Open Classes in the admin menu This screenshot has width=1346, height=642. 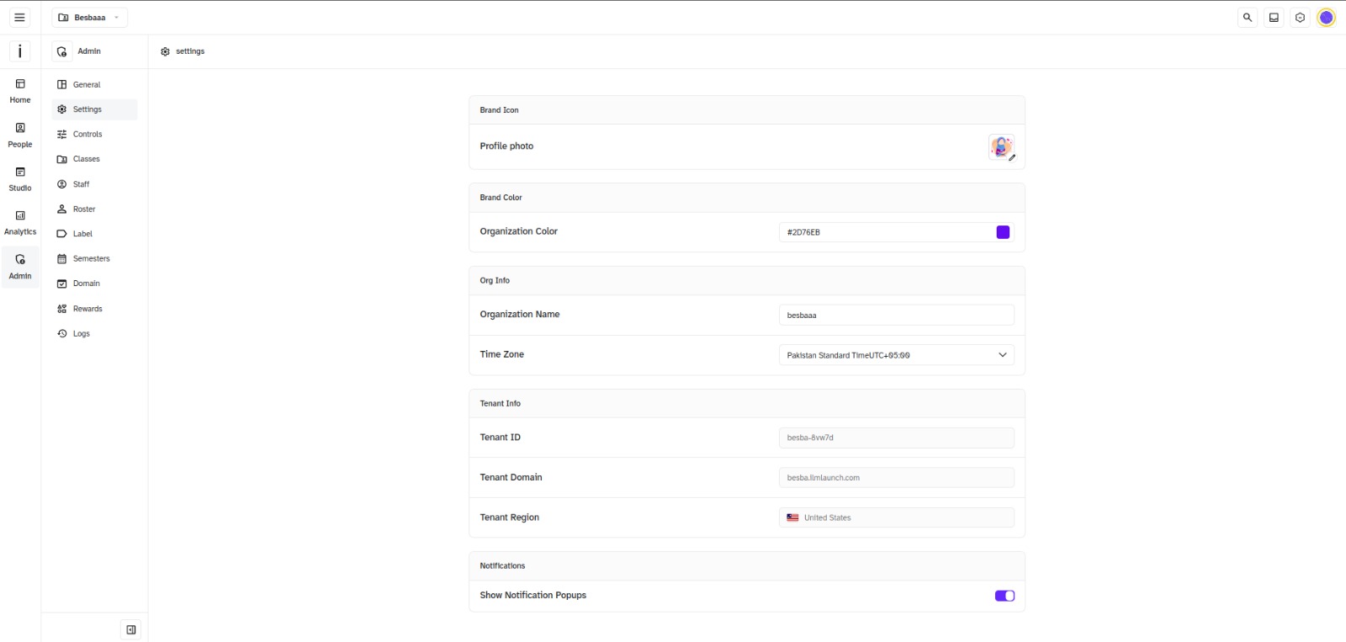(94, 159)
